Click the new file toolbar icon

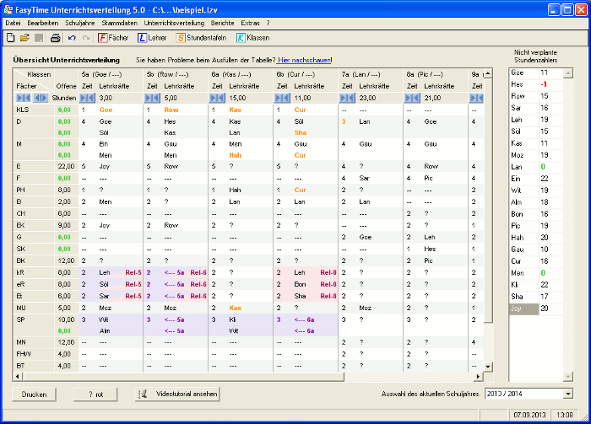tap(10, 38)
